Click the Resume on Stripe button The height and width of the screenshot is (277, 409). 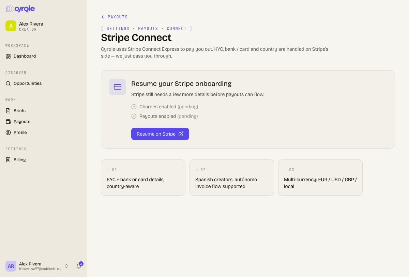160,134
